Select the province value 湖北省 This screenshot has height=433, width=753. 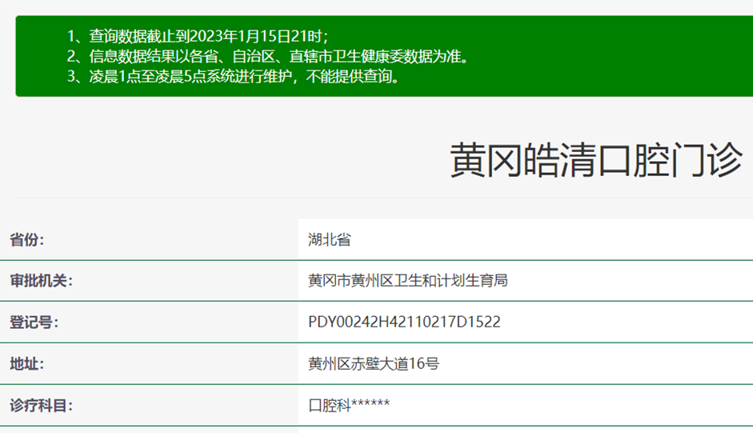pyautogui.click(x=329, y=239)
